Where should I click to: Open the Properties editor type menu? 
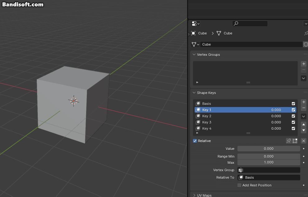click(x=195, y=24)
